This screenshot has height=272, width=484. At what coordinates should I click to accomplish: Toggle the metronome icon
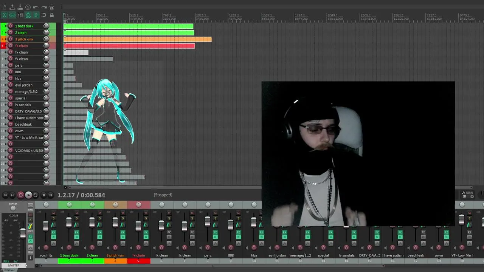click(x=52, y=7)
